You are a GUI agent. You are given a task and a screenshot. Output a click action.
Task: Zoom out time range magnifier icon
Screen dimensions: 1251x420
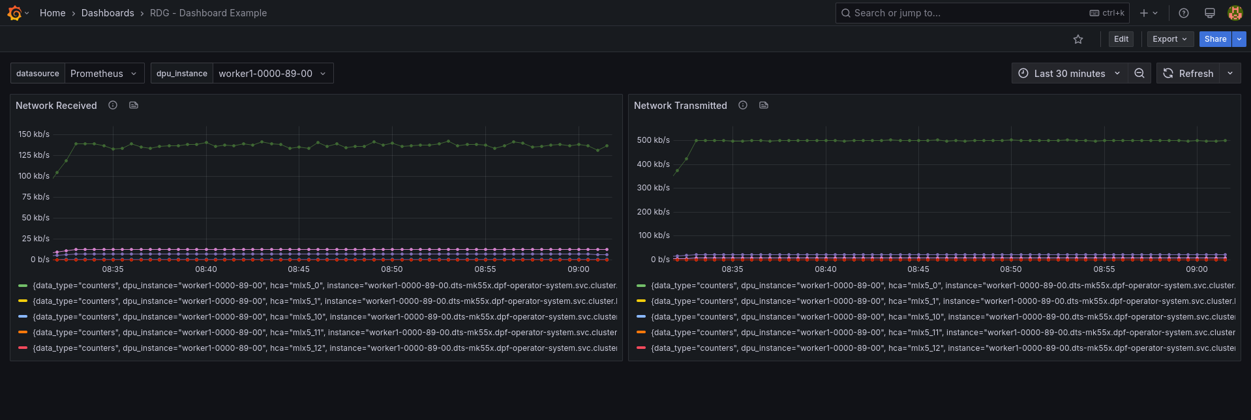[1139, 73]
